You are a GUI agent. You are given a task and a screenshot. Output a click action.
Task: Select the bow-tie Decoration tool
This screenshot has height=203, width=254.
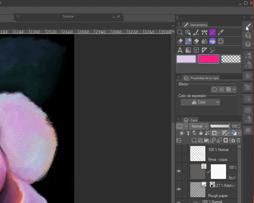(x=204, y=32)
